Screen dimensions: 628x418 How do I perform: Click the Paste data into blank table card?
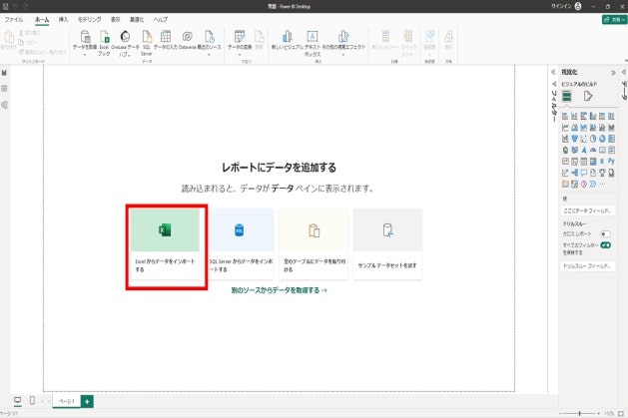pyautogui.click(x=314, y=244)
